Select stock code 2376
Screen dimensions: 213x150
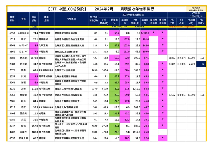[x=12, y=70]
